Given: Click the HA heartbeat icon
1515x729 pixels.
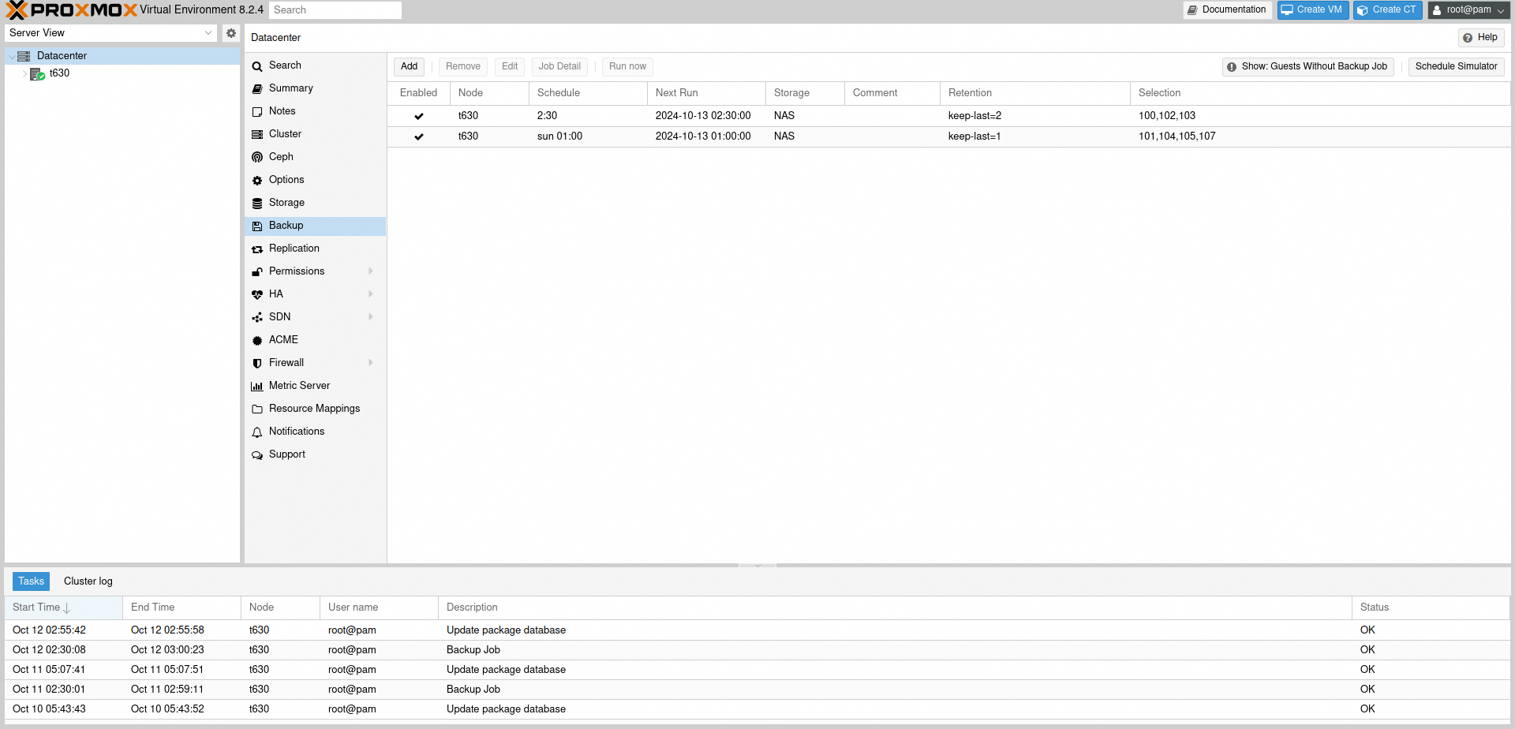Looking at the screenshot, I should pos(257,294).
